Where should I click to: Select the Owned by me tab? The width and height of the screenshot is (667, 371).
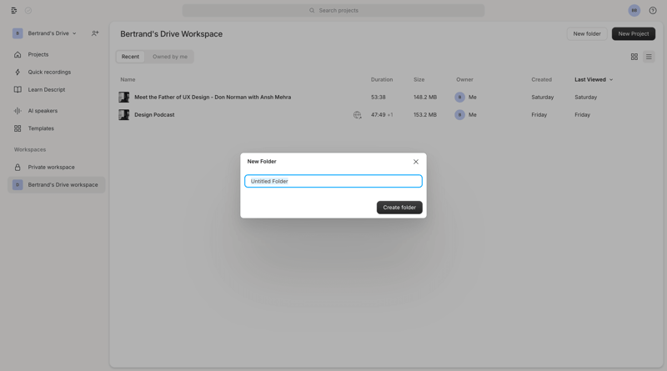(x=170, y=57)
